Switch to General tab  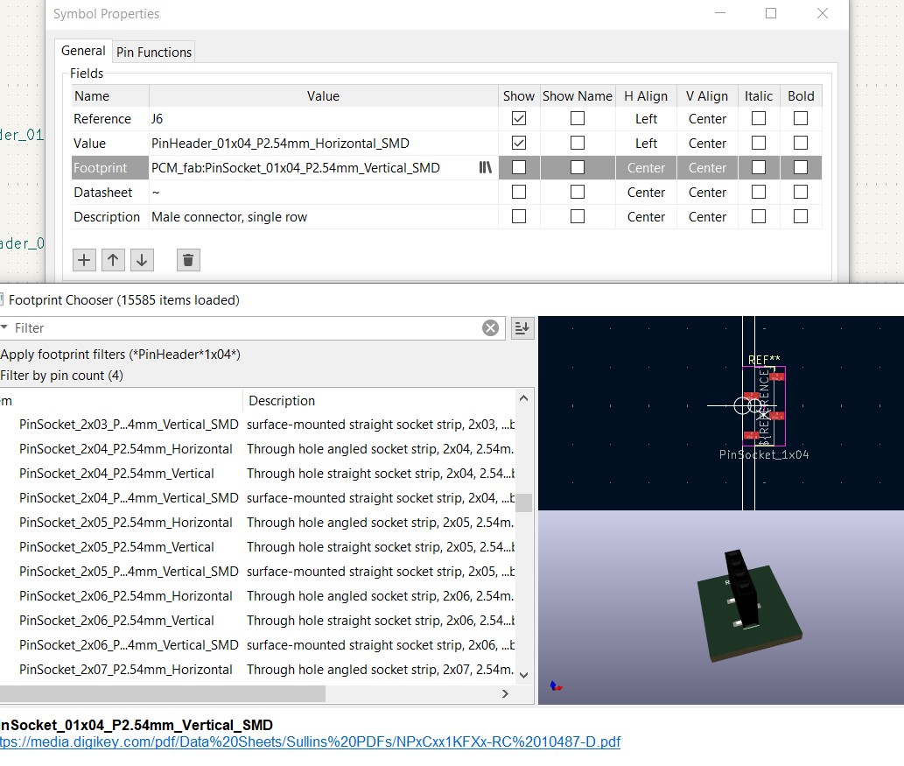click(x=83, y=51)
